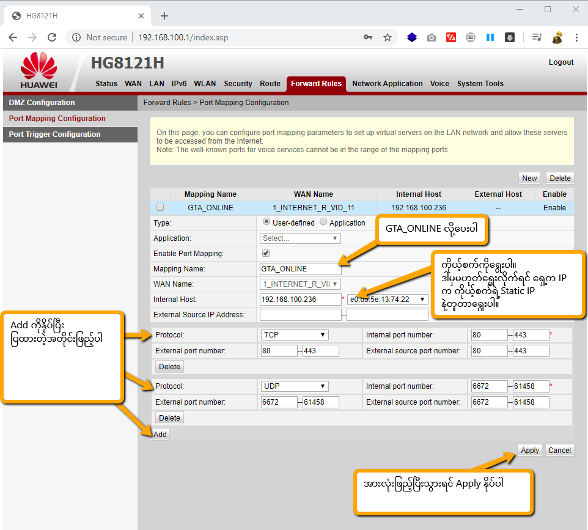This screenshot has height=530, width=588.
Task: Open a new browser tab
Action: pyautogui.click(x=164, y=16)
